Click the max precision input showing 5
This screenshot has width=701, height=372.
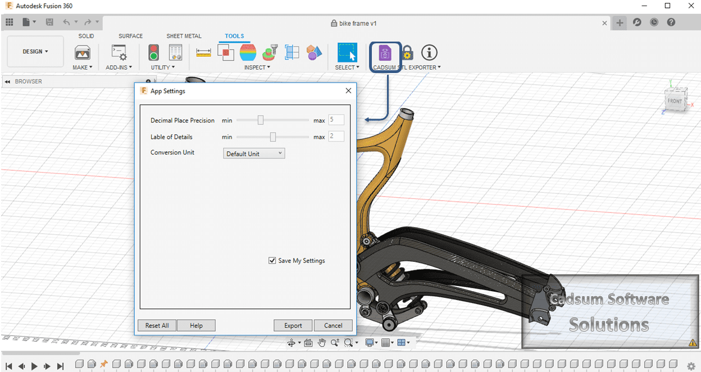[x=336, y=120]
